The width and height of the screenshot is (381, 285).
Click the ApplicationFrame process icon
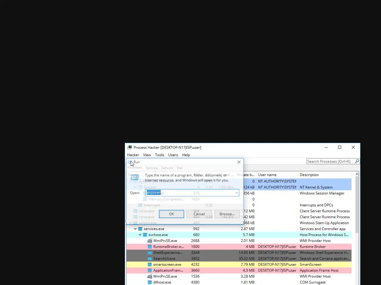pyautogui.click(x=150, y=270)
